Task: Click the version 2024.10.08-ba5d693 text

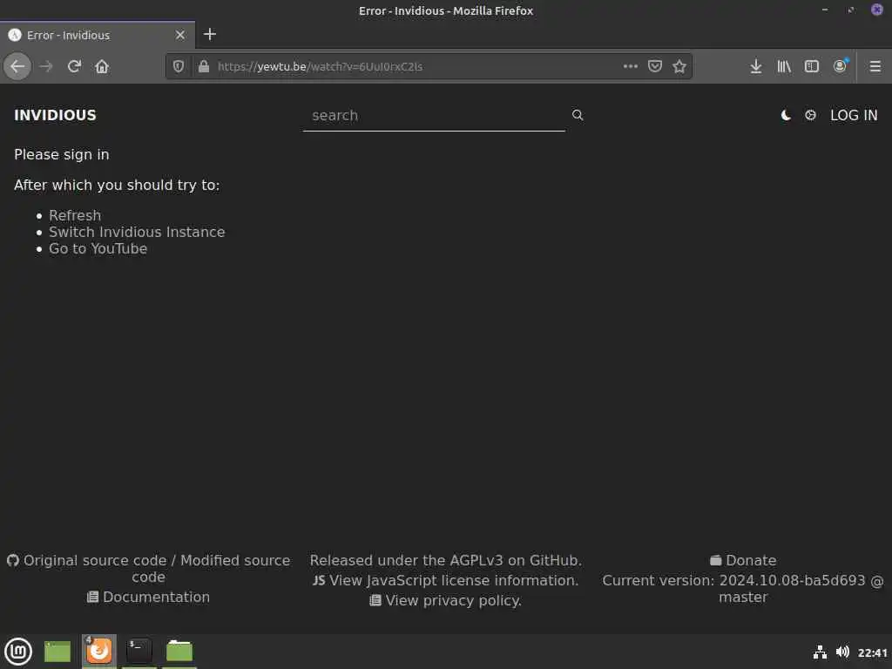Action: (x=792, y=580)
